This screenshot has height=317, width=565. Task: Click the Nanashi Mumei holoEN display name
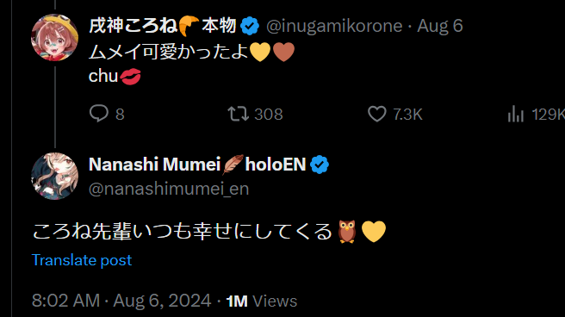[197, 165]
